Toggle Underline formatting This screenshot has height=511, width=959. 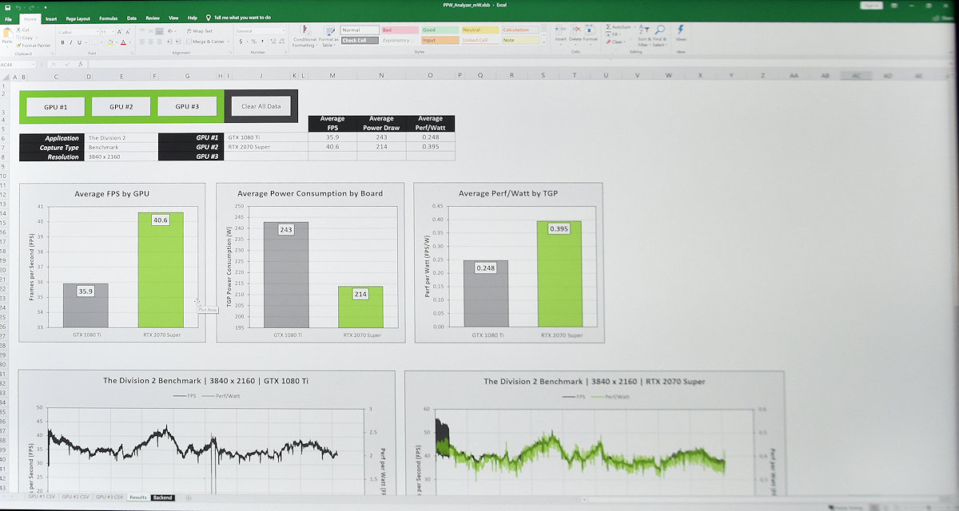80,42
